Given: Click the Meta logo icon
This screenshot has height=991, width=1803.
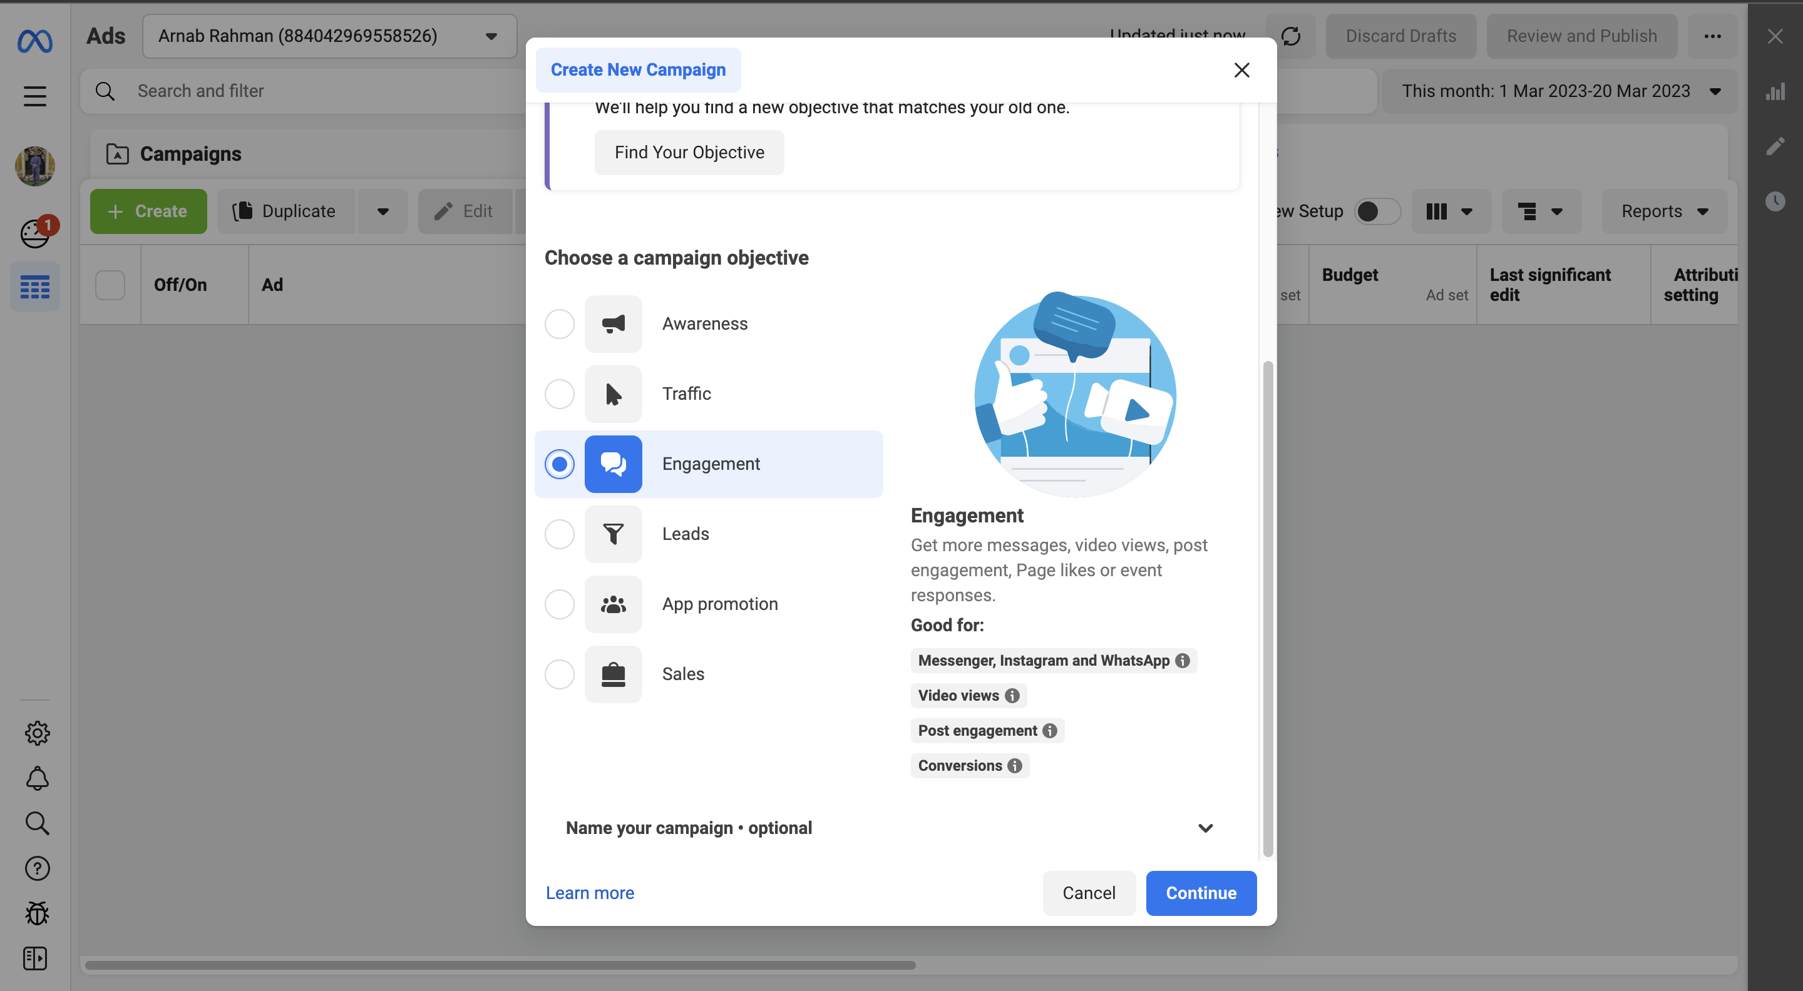Looking at the screenshot, I should click(34, 41).
